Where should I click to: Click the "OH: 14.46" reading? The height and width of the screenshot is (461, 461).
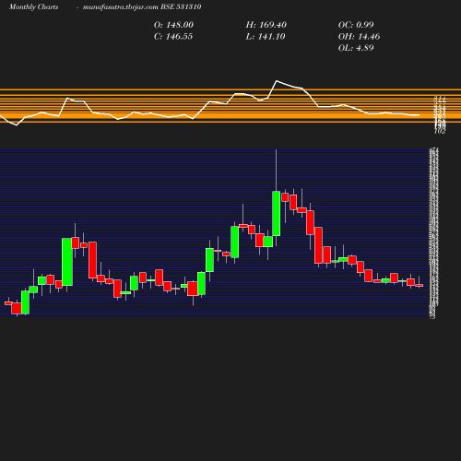[359, 37]
